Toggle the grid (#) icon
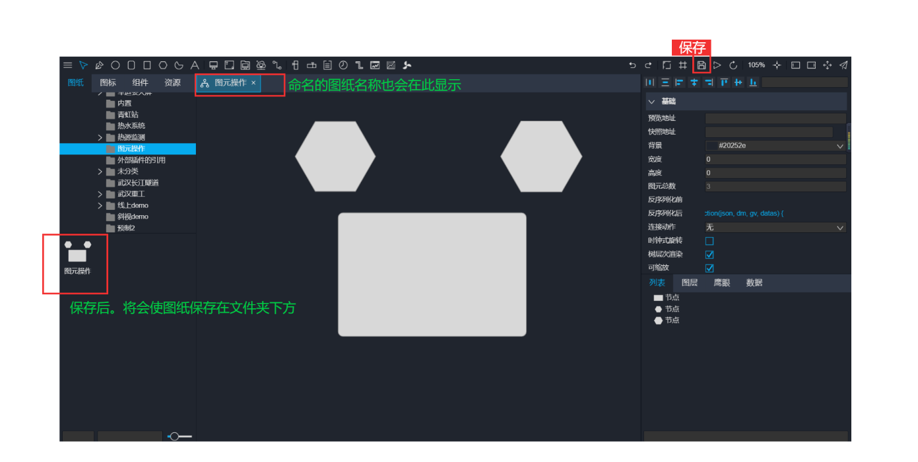The width and height of the screenshot is (918, 462). tap(683, 65)
